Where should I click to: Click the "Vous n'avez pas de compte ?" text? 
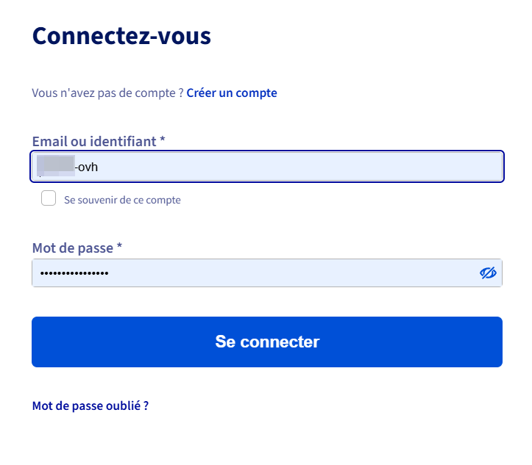pos(107,93)
